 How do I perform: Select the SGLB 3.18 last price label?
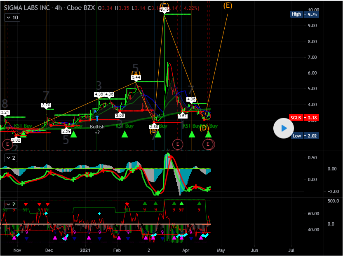coord(303,118)
